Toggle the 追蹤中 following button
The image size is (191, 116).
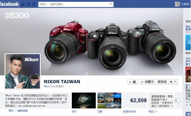pyautogui.click(x=147, y=82)
